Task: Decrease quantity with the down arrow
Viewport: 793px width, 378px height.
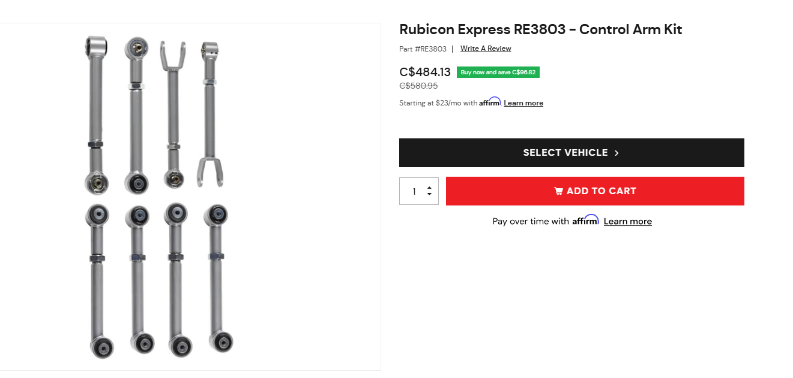Action: (429, 194)
